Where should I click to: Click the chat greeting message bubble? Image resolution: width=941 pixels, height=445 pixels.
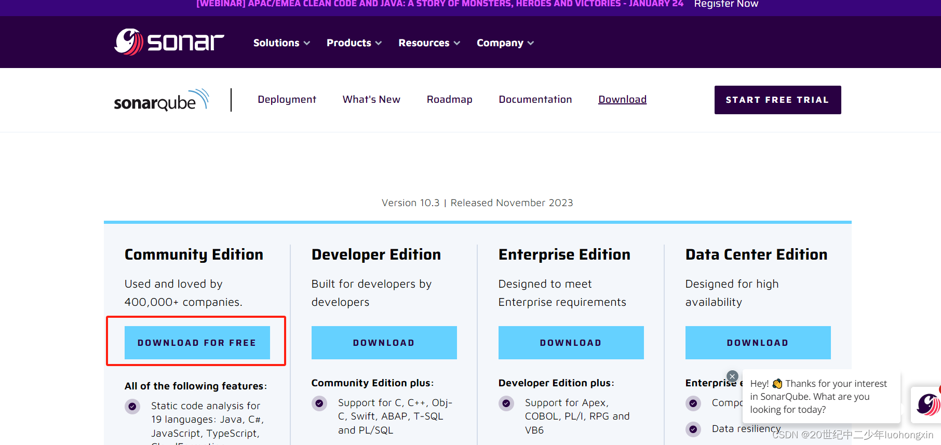(x=821, y=396)
